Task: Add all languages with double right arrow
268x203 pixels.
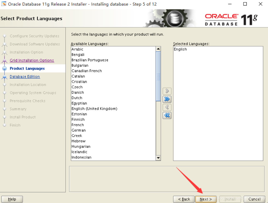Action: (x=167, y=99)
